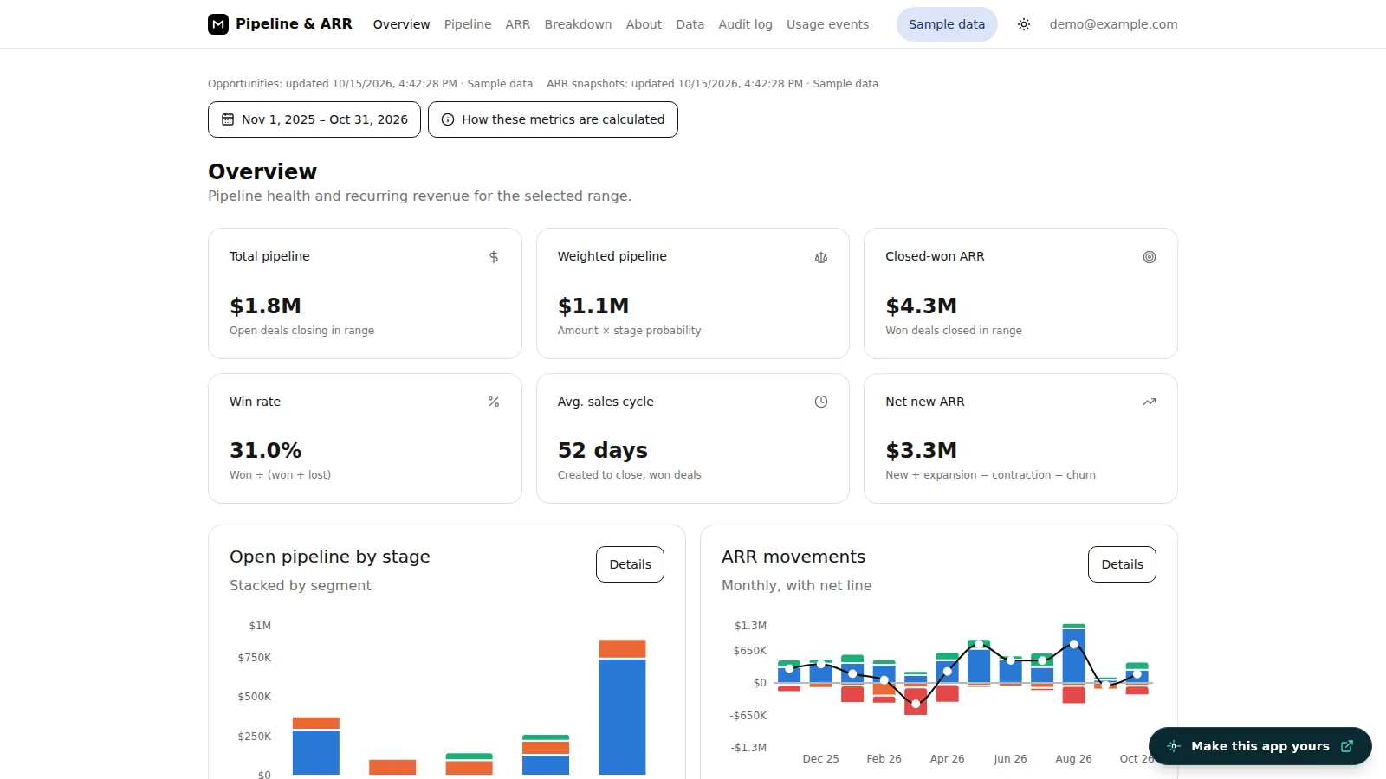Click the external link icon on Make this app yours
1386x779 pixels.
tap(1347, 746)
